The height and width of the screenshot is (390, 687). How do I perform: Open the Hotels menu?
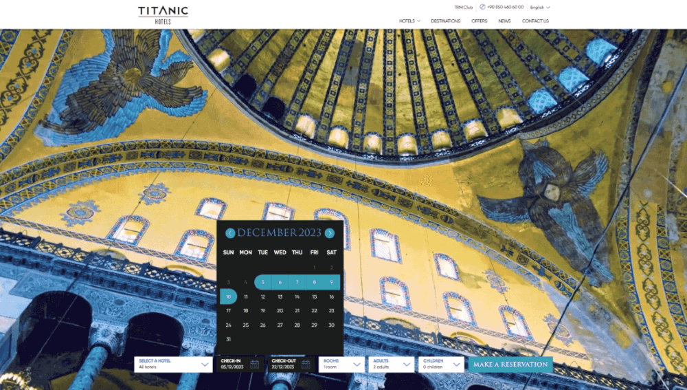409,21
